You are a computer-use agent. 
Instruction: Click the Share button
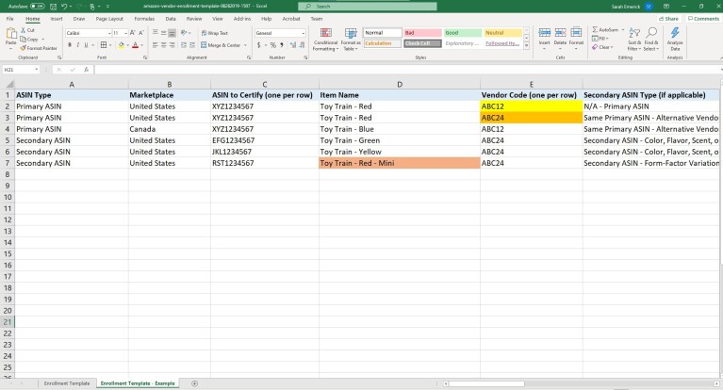coord(670,18)
